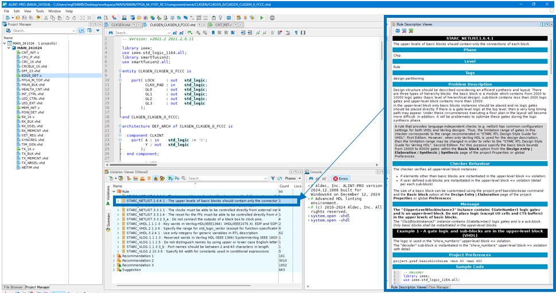Click globe icon in Rule Description Viewer
This screenshot has height=293, width=556.
point(398,31)
